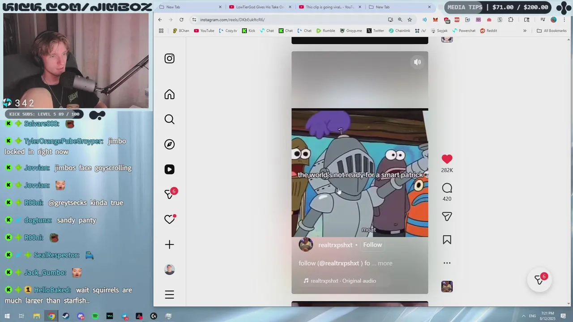Image resolution: width=573 pixels, height=322 pixels.
Task: Toggle the reel's mute speaker button
Action: [x=417, y=62]
